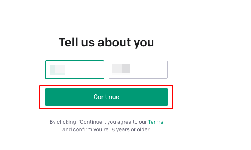This screenshot has width=251, height=150.
Task: Follow the green Terms hyperlink below Continue
Action: pyautogui.click(x=155, y=122)
